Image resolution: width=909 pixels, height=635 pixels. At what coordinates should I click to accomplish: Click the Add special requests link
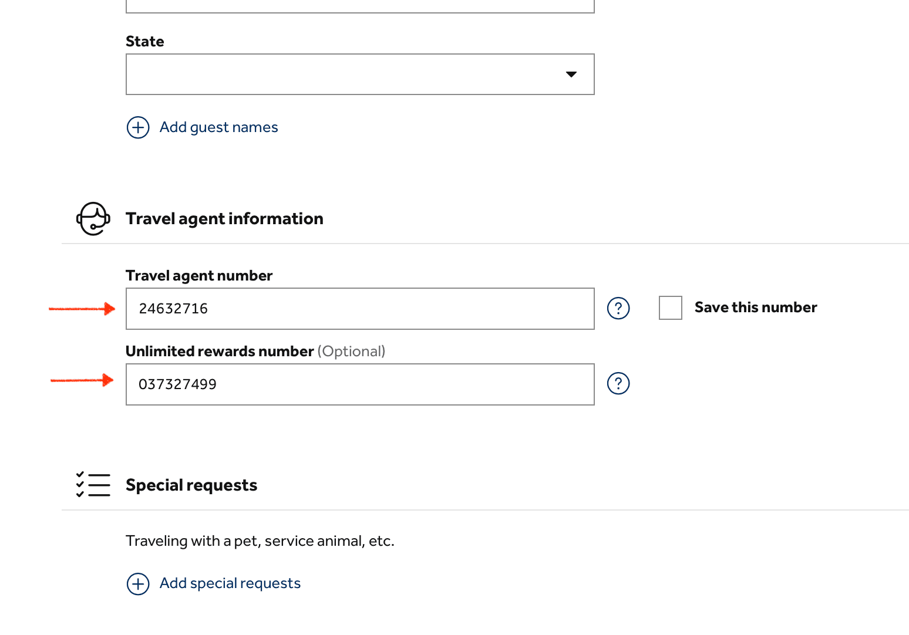tap(230, 583)
